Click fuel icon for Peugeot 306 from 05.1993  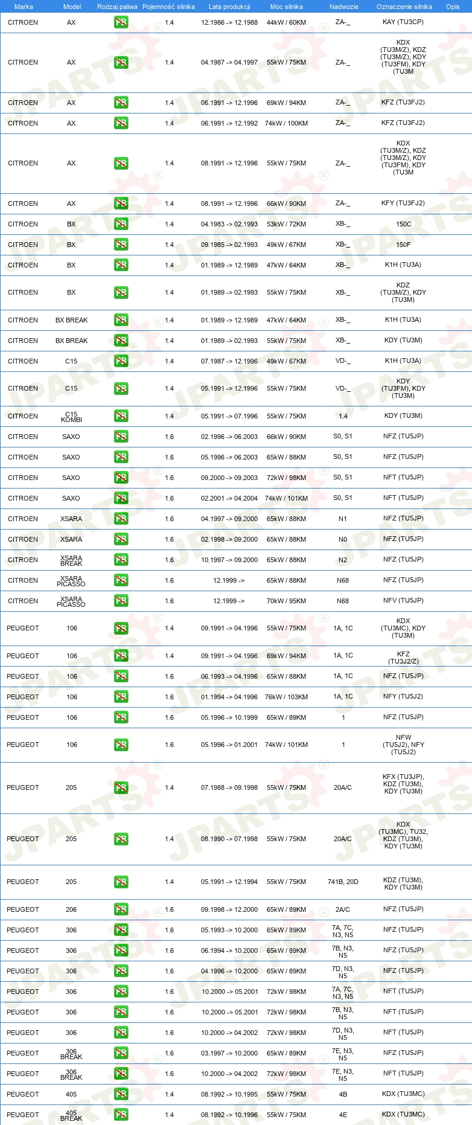pyautogui.click(x=121, y=930)
